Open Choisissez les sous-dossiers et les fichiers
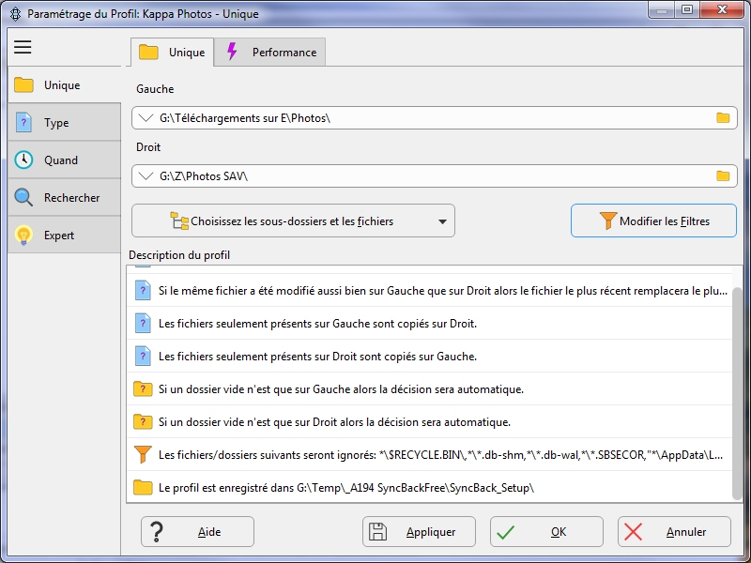The image size is (751, 563). pos(293,221)
